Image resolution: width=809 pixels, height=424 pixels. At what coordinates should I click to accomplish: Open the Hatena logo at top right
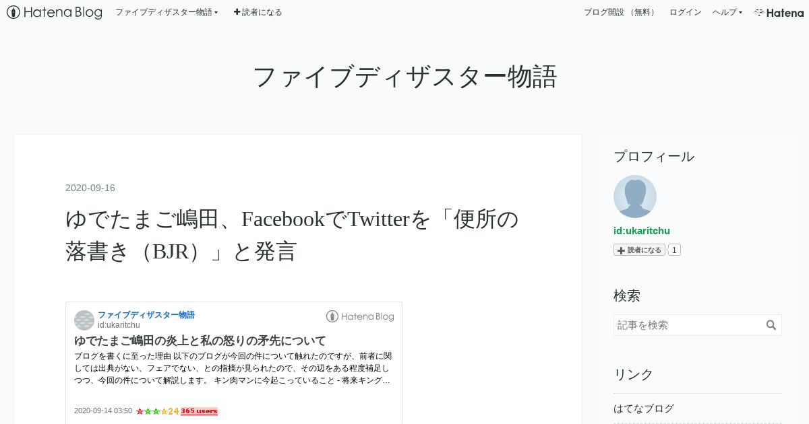(779, 12)
